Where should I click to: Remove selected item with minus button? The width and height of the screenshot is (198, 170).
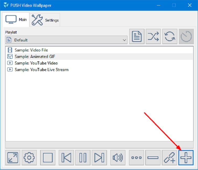pyautogui.click(x=153, y=158)
